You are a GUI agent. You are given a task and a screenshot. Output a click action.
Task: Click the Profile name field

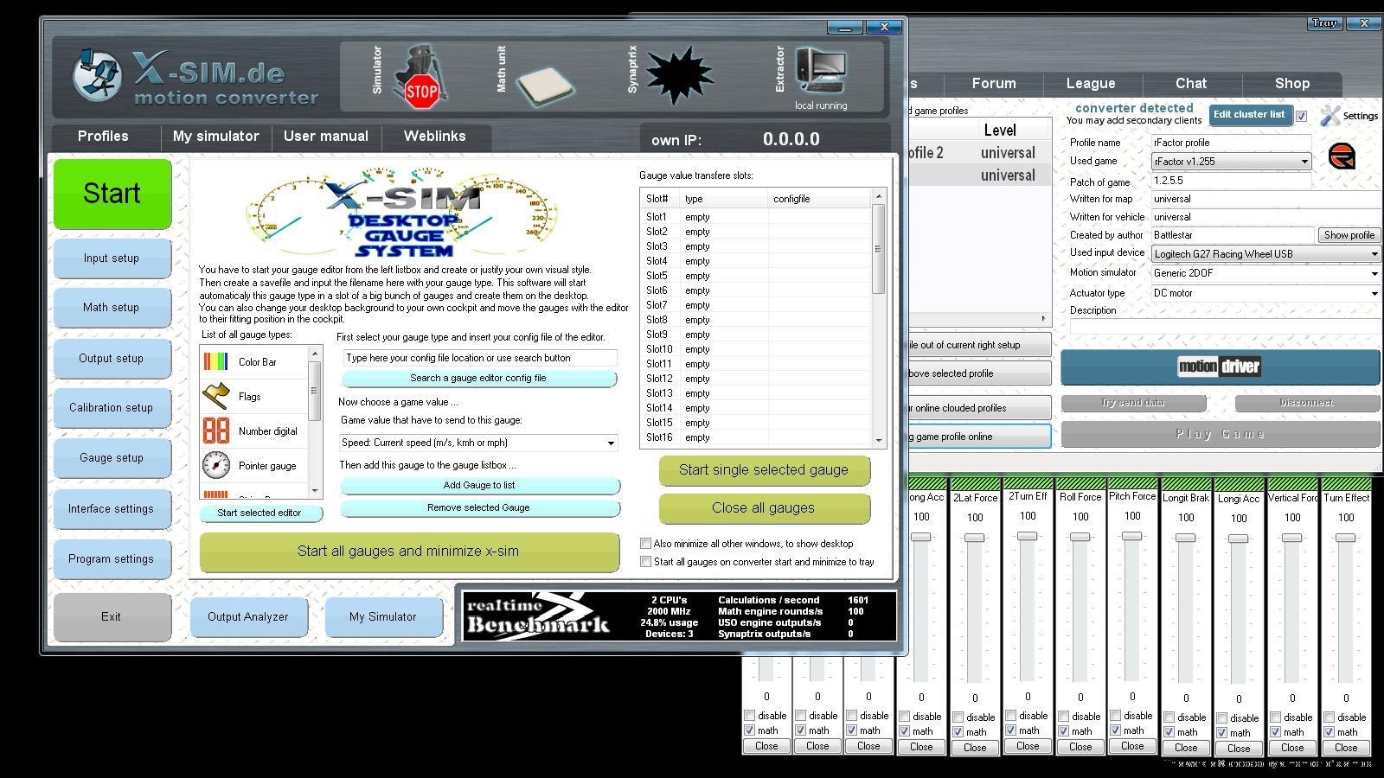[1231, 143]
